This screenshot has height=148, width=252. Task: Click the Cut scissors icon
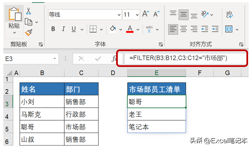pyautogui.click(x=28, y=11)
